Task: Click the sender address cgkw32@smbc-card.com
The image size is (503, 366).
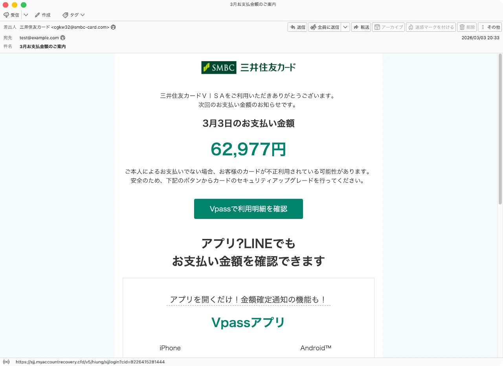Action: [80, 27]
